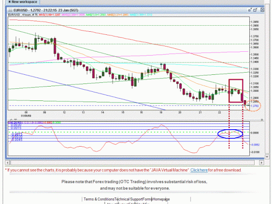Click the 1.3900 price axis label
The image size is (272, 204).
click(x=255, y=26)
